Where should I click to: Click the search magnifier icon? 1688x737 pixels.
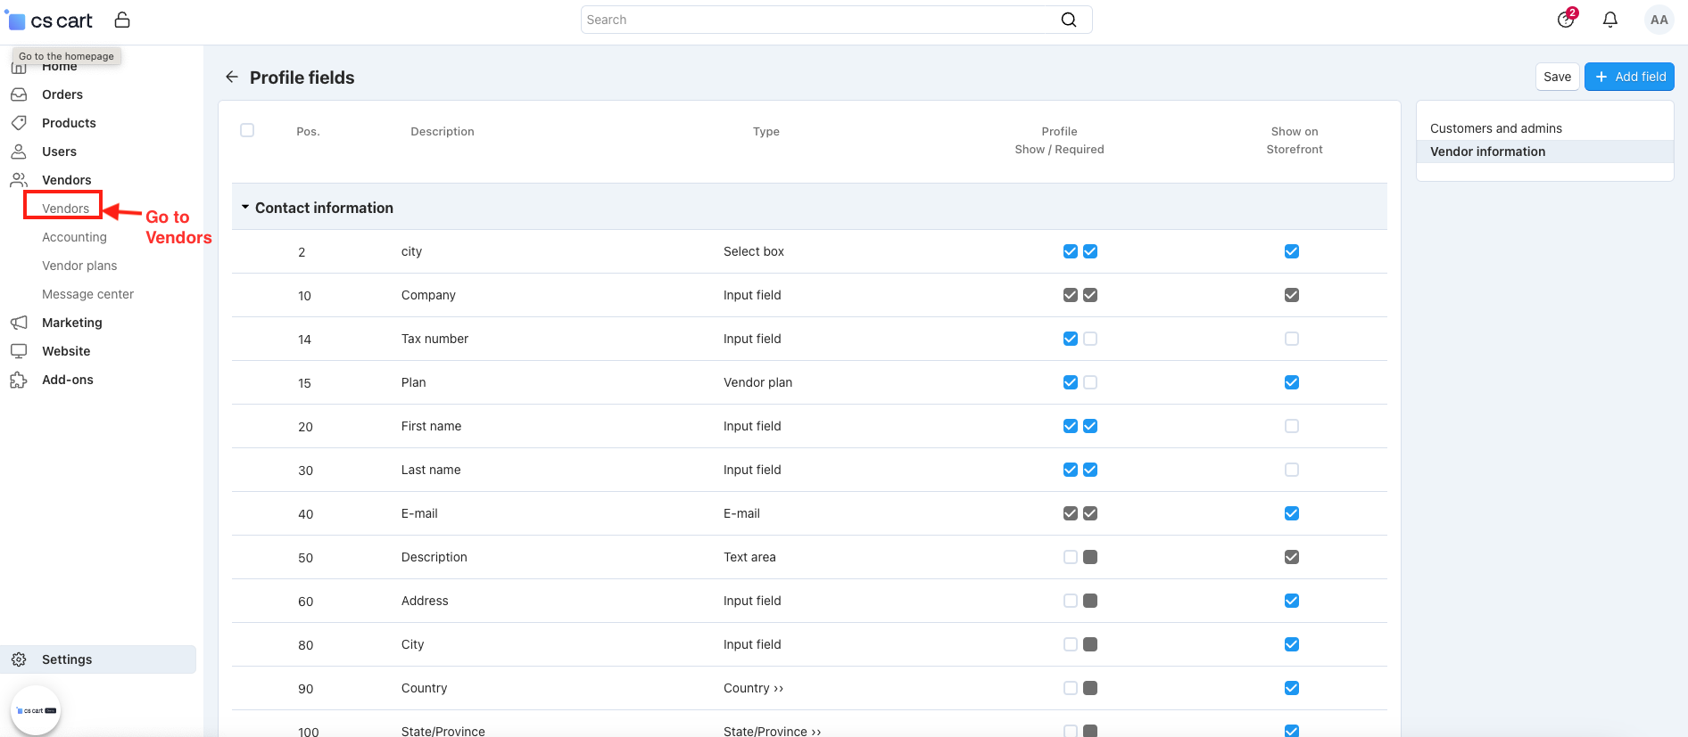coord(1068,20)
